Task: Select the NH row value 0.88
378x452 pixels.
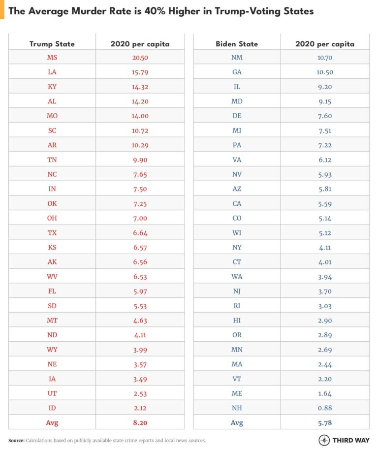Action: tap(325, 408)
